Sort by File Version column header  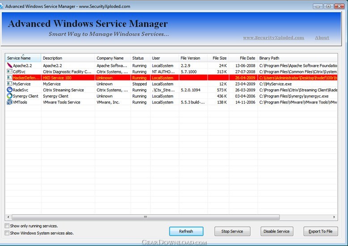(x=193, y=58)
